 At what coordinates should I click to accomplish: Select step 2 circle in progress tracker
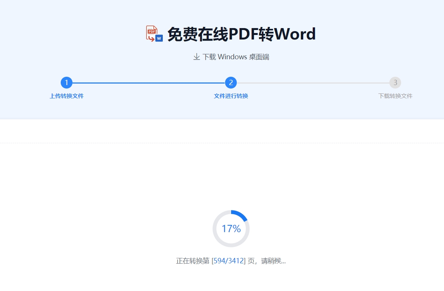tap(231, 83)
